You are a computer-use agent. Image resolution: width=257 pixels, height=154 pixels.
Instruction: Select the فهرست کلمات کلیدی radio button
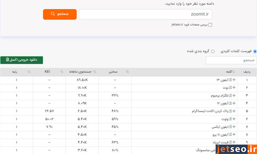tap(255, 51)
